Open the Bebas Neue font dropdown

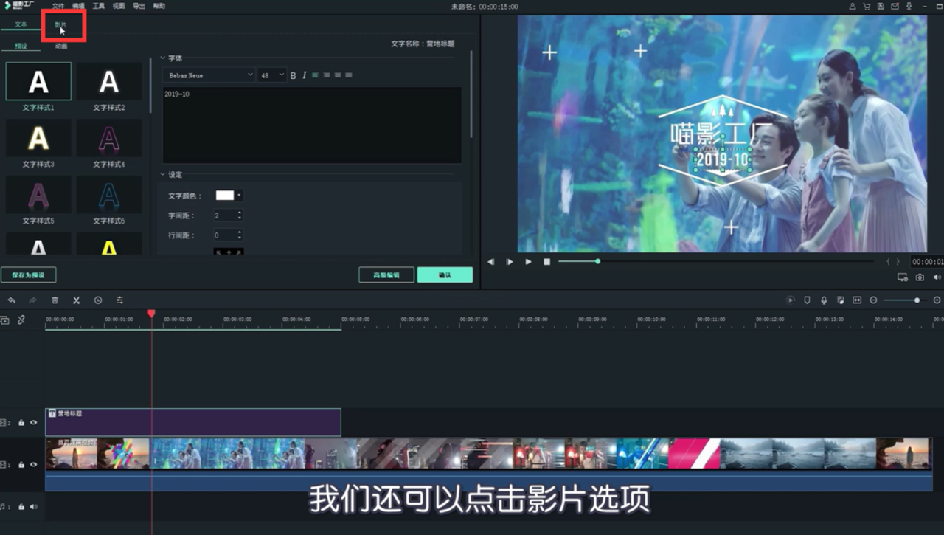(x=209, y=75)
